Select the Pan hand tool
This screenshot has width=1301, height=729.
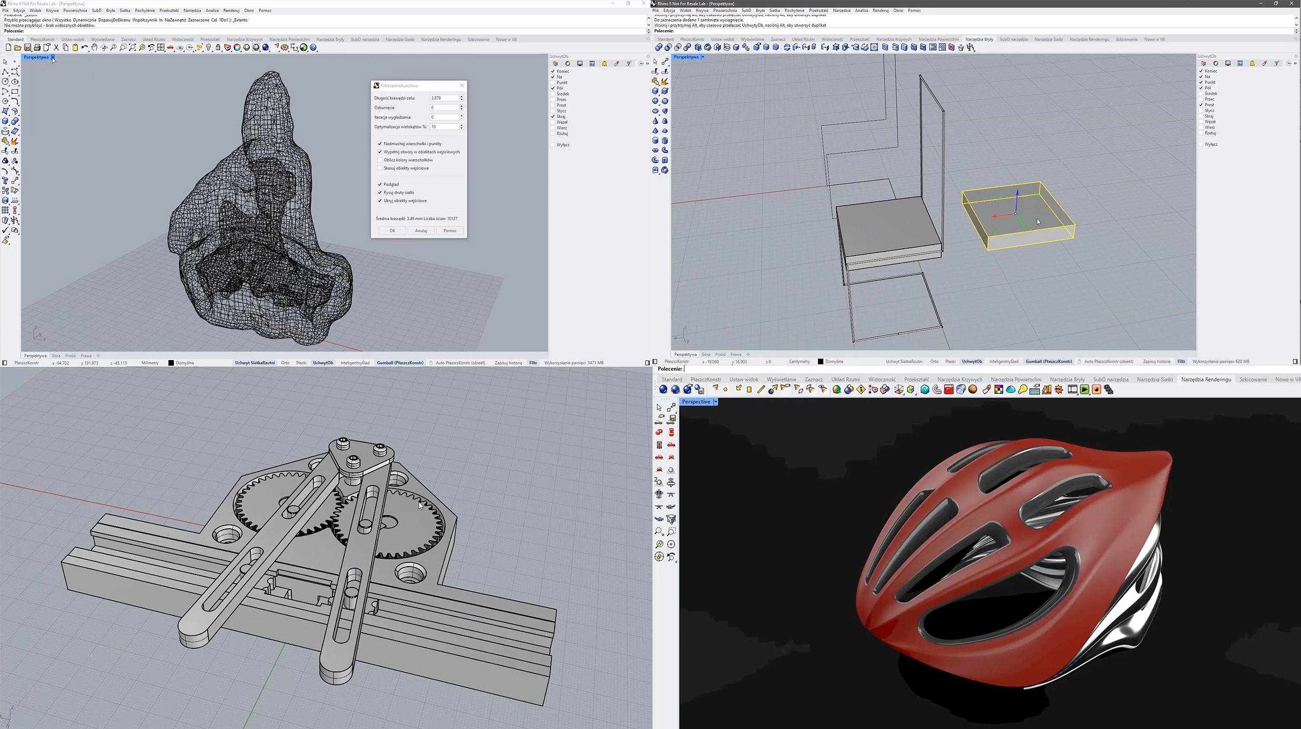[x=94, y=47]
